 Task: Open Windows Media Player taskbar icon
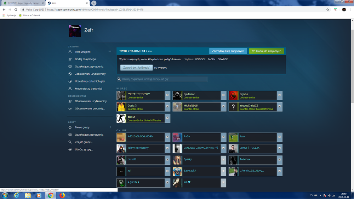(39, 195)
